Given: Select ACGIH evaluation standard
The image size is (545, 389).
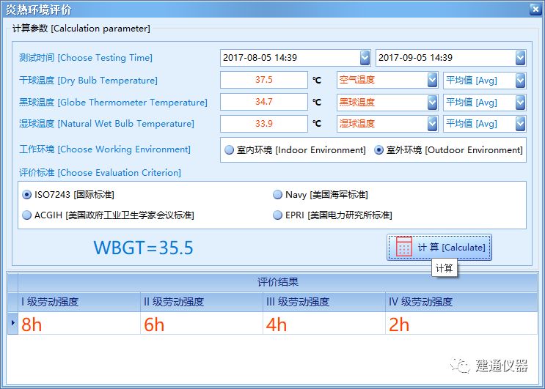Looking at the screenshot, I should [x=29, y=215].
